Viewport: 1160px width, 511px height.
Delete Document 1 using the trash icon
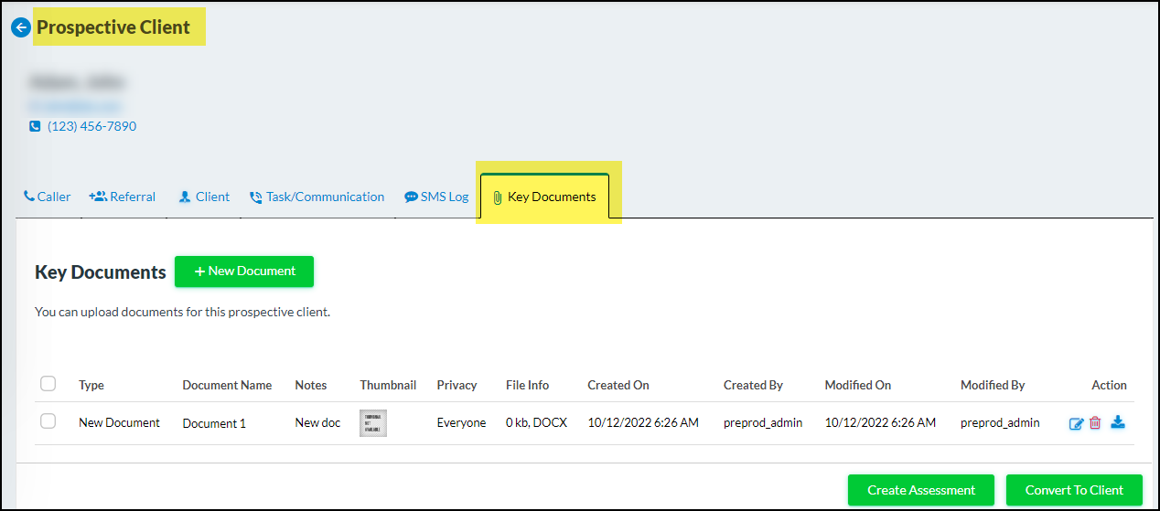1095,423
